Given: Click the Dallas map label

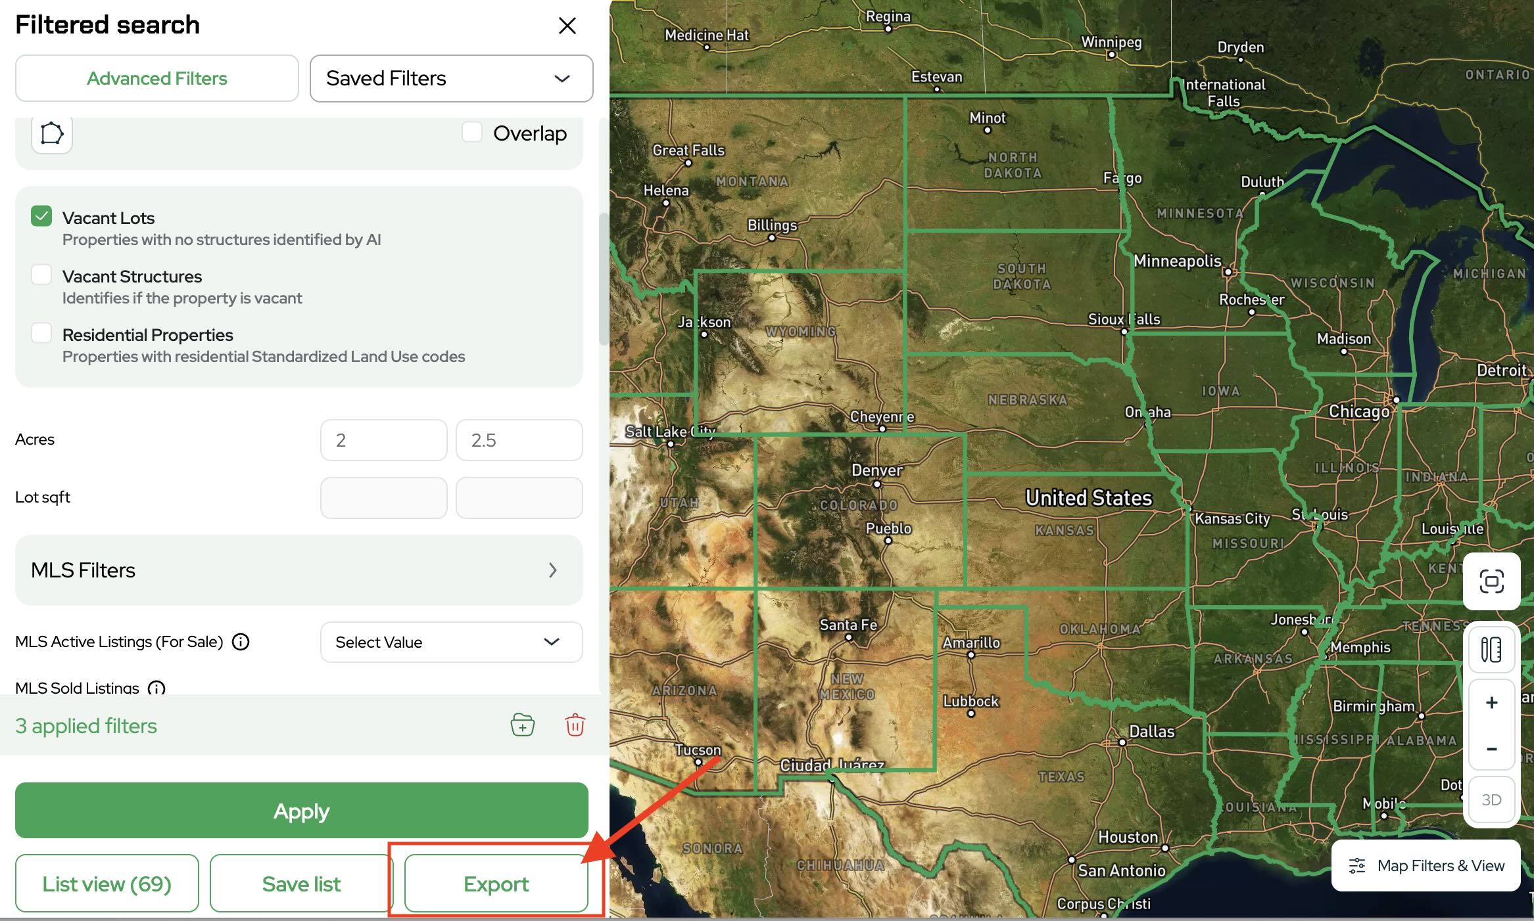Looking at the screenshot, I should tap(1151, 731).
